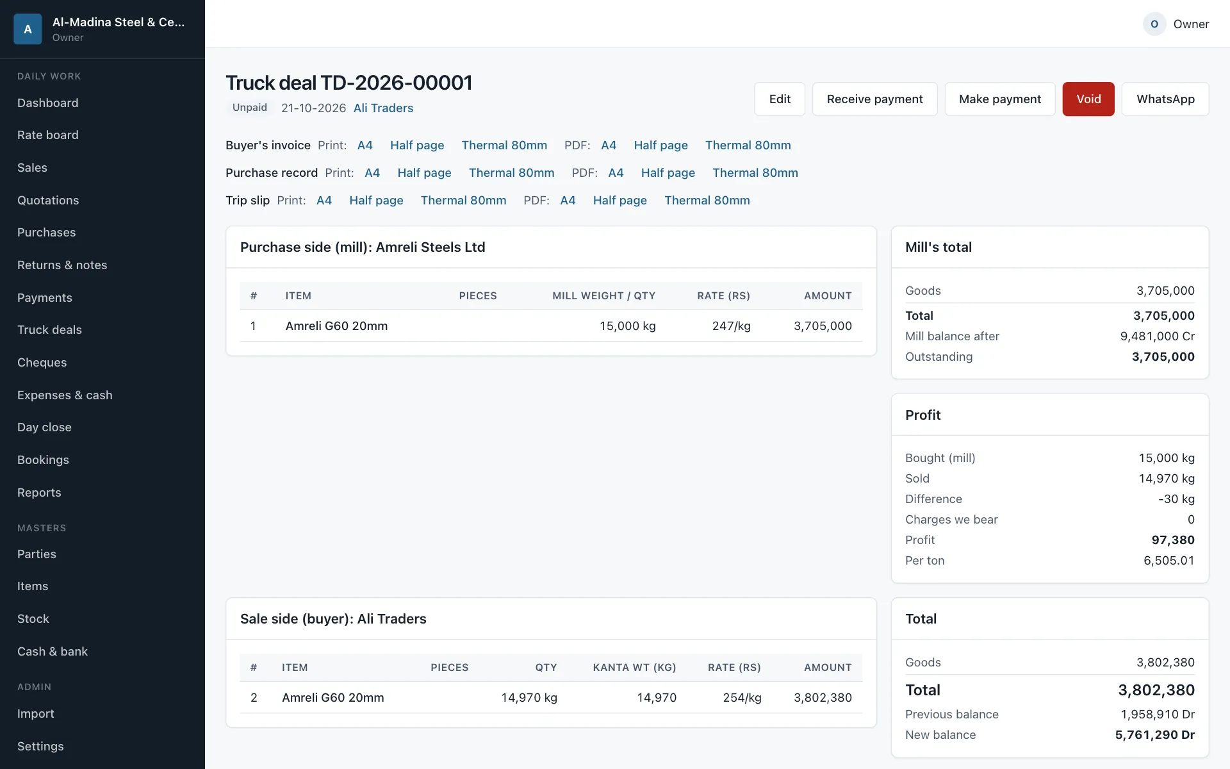
Task: Void this truck deal
Action: [x=1088, y=99]
